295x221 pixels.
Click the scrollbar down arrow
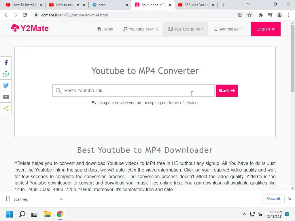(292, 188)
